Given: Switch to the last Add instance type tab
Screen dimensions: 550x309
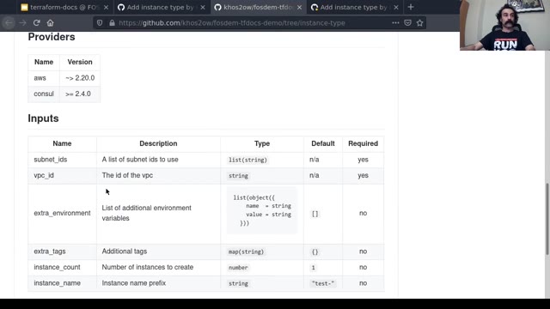Looking at the screenshot, I should 354,7.
